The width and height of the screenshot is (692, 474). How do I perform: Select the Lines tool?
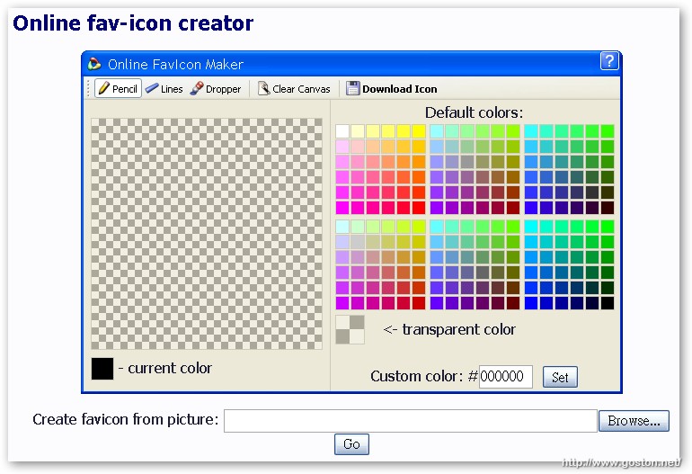pos(164,89)
